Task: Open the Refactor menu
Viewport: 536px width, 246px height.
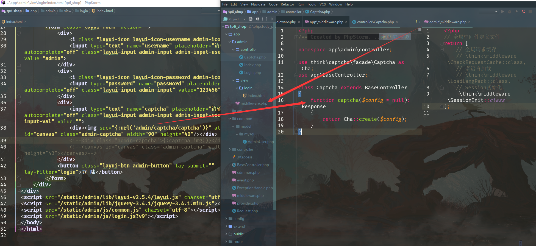Action: pos(287,4)
